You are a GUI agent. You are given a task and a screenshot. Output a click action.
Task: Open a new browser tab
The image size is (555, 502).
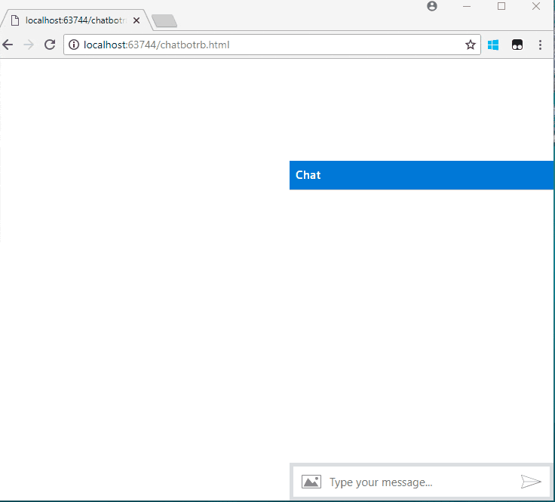[164, 21]
